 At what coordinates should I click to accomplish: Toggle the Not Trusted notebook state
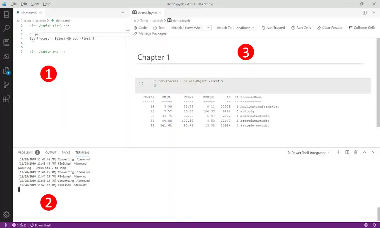(x=273, y=28)
